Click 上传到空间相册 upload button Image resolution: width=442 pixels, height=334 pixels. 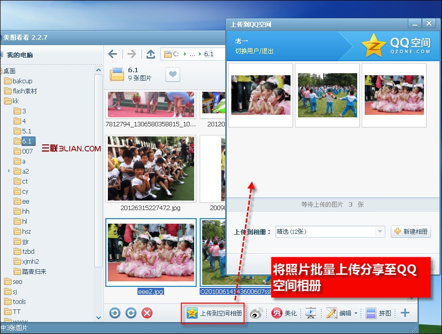coord(214,313)
